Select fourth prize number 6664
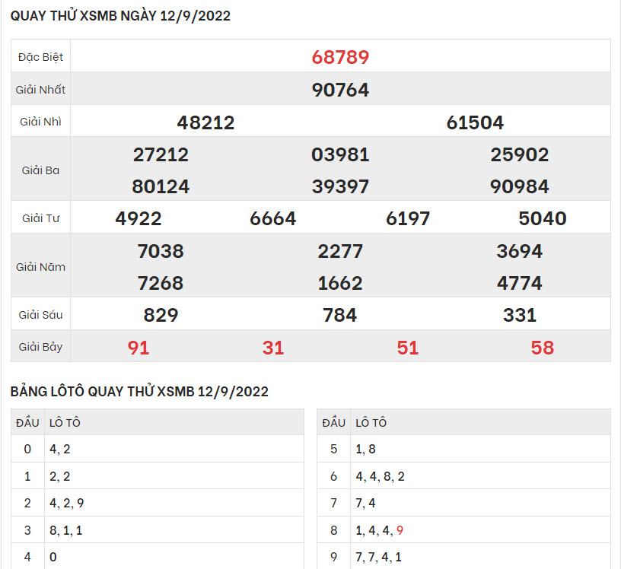The height and width of the screenshot is (569, 621). click(272, 219)
